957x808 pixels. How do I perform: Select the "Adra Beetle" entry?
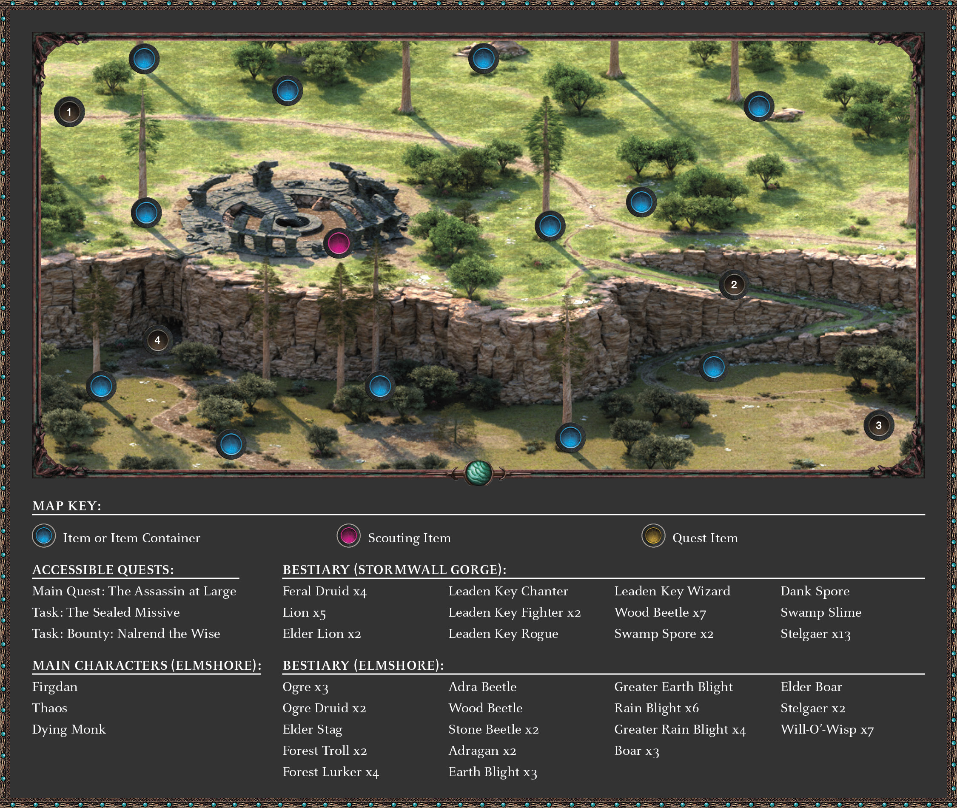pyautogui.click(x=482, y=687)
